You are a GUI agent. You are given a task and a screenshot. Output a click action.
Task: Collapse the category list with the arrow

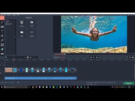[16, 37]
